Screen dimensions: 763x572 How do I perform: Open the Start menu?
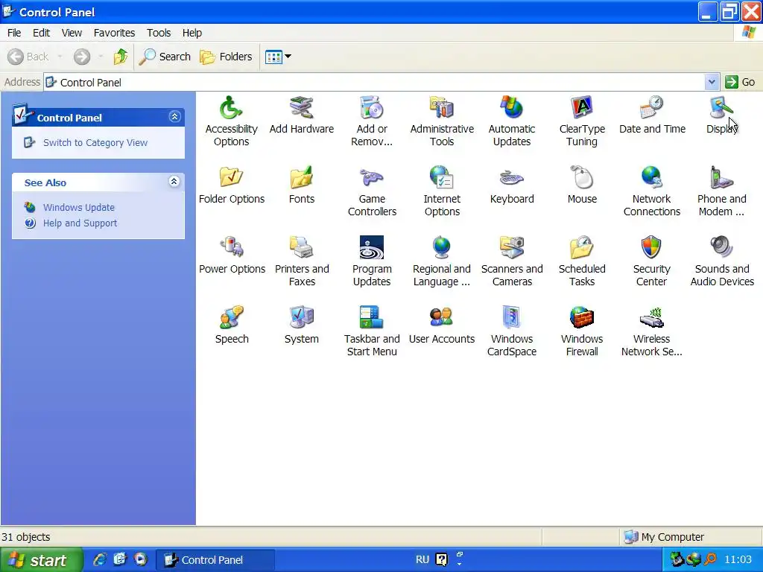coord(41,560)
